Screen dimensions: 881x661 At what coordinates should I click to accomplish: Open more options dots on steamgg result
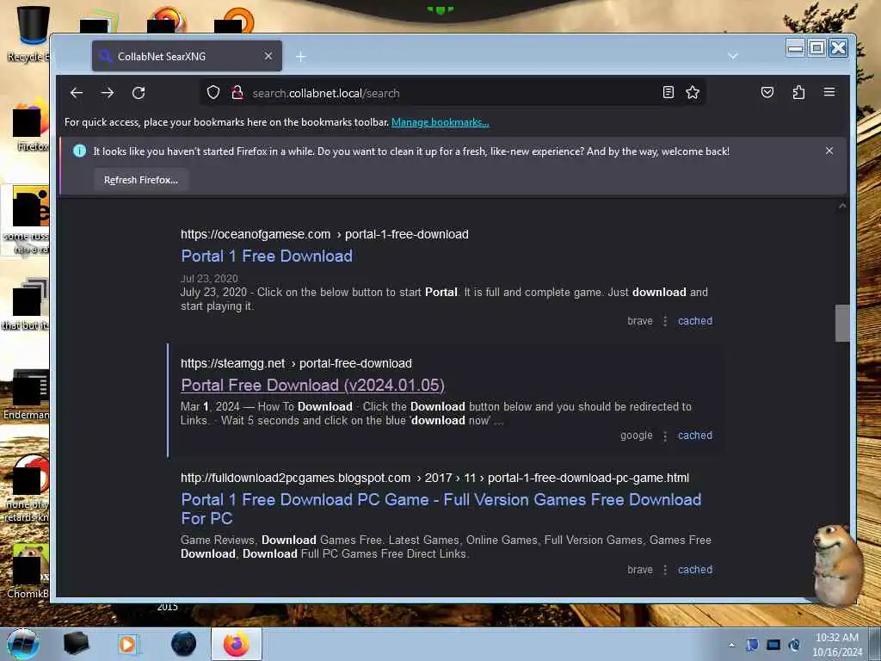[665, 436]
